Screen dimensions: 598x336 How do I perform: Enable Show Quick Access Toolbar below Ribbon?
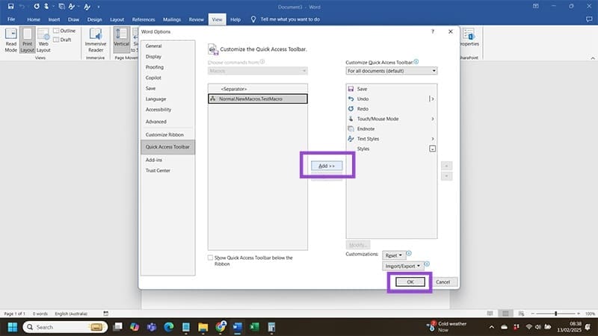click(211, 258)
